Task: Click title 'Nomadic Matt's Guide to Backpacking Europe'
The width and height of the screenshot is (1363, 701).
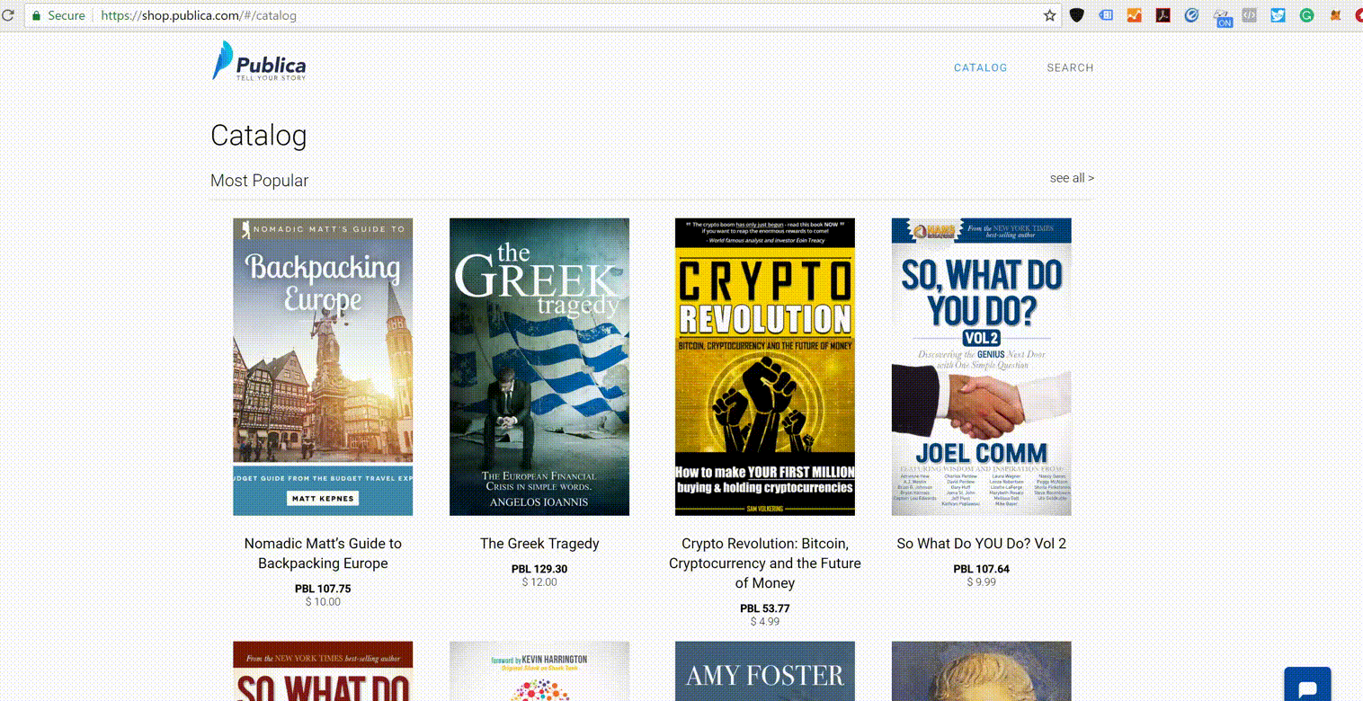Action: pos(323,554)
